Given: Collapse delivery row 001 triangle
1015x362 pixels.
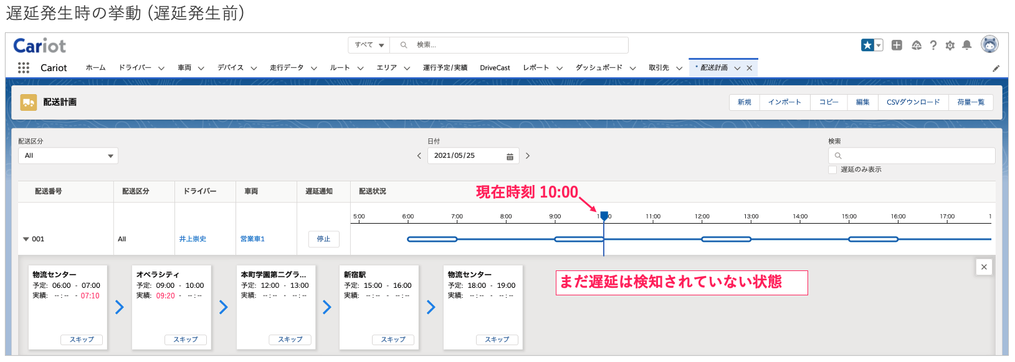Looking at the screenshot, I should tap(26, 239).
